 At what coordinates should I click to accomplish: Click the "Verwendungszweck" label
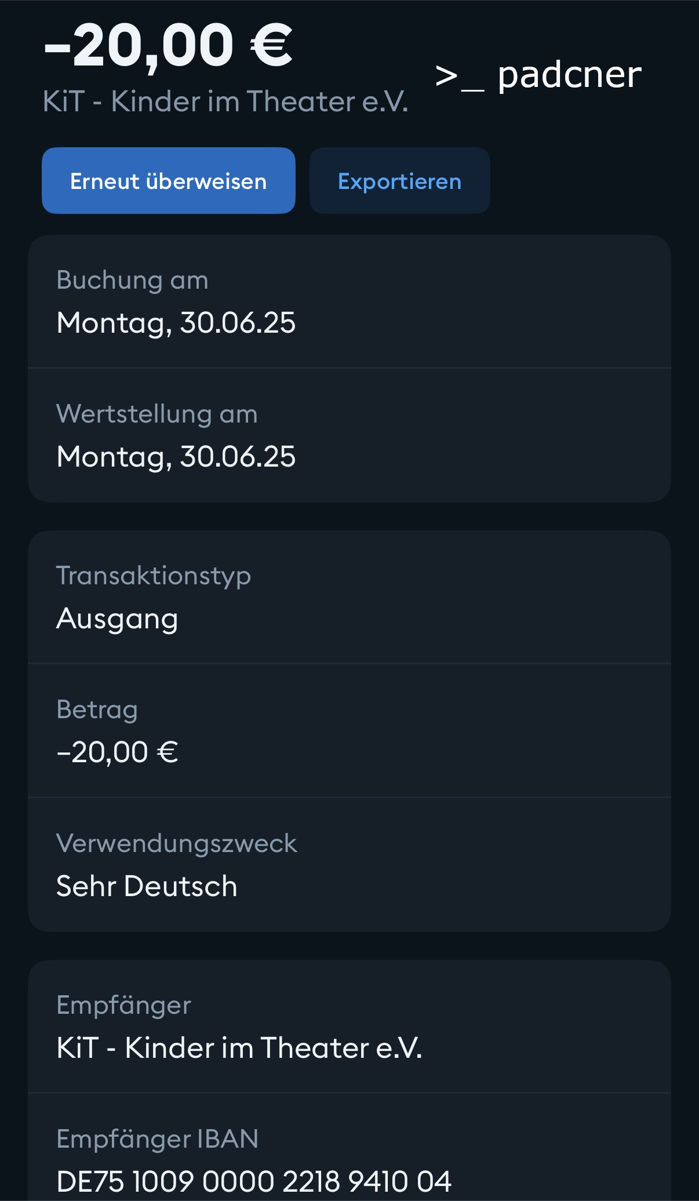[x=176, y=843]
